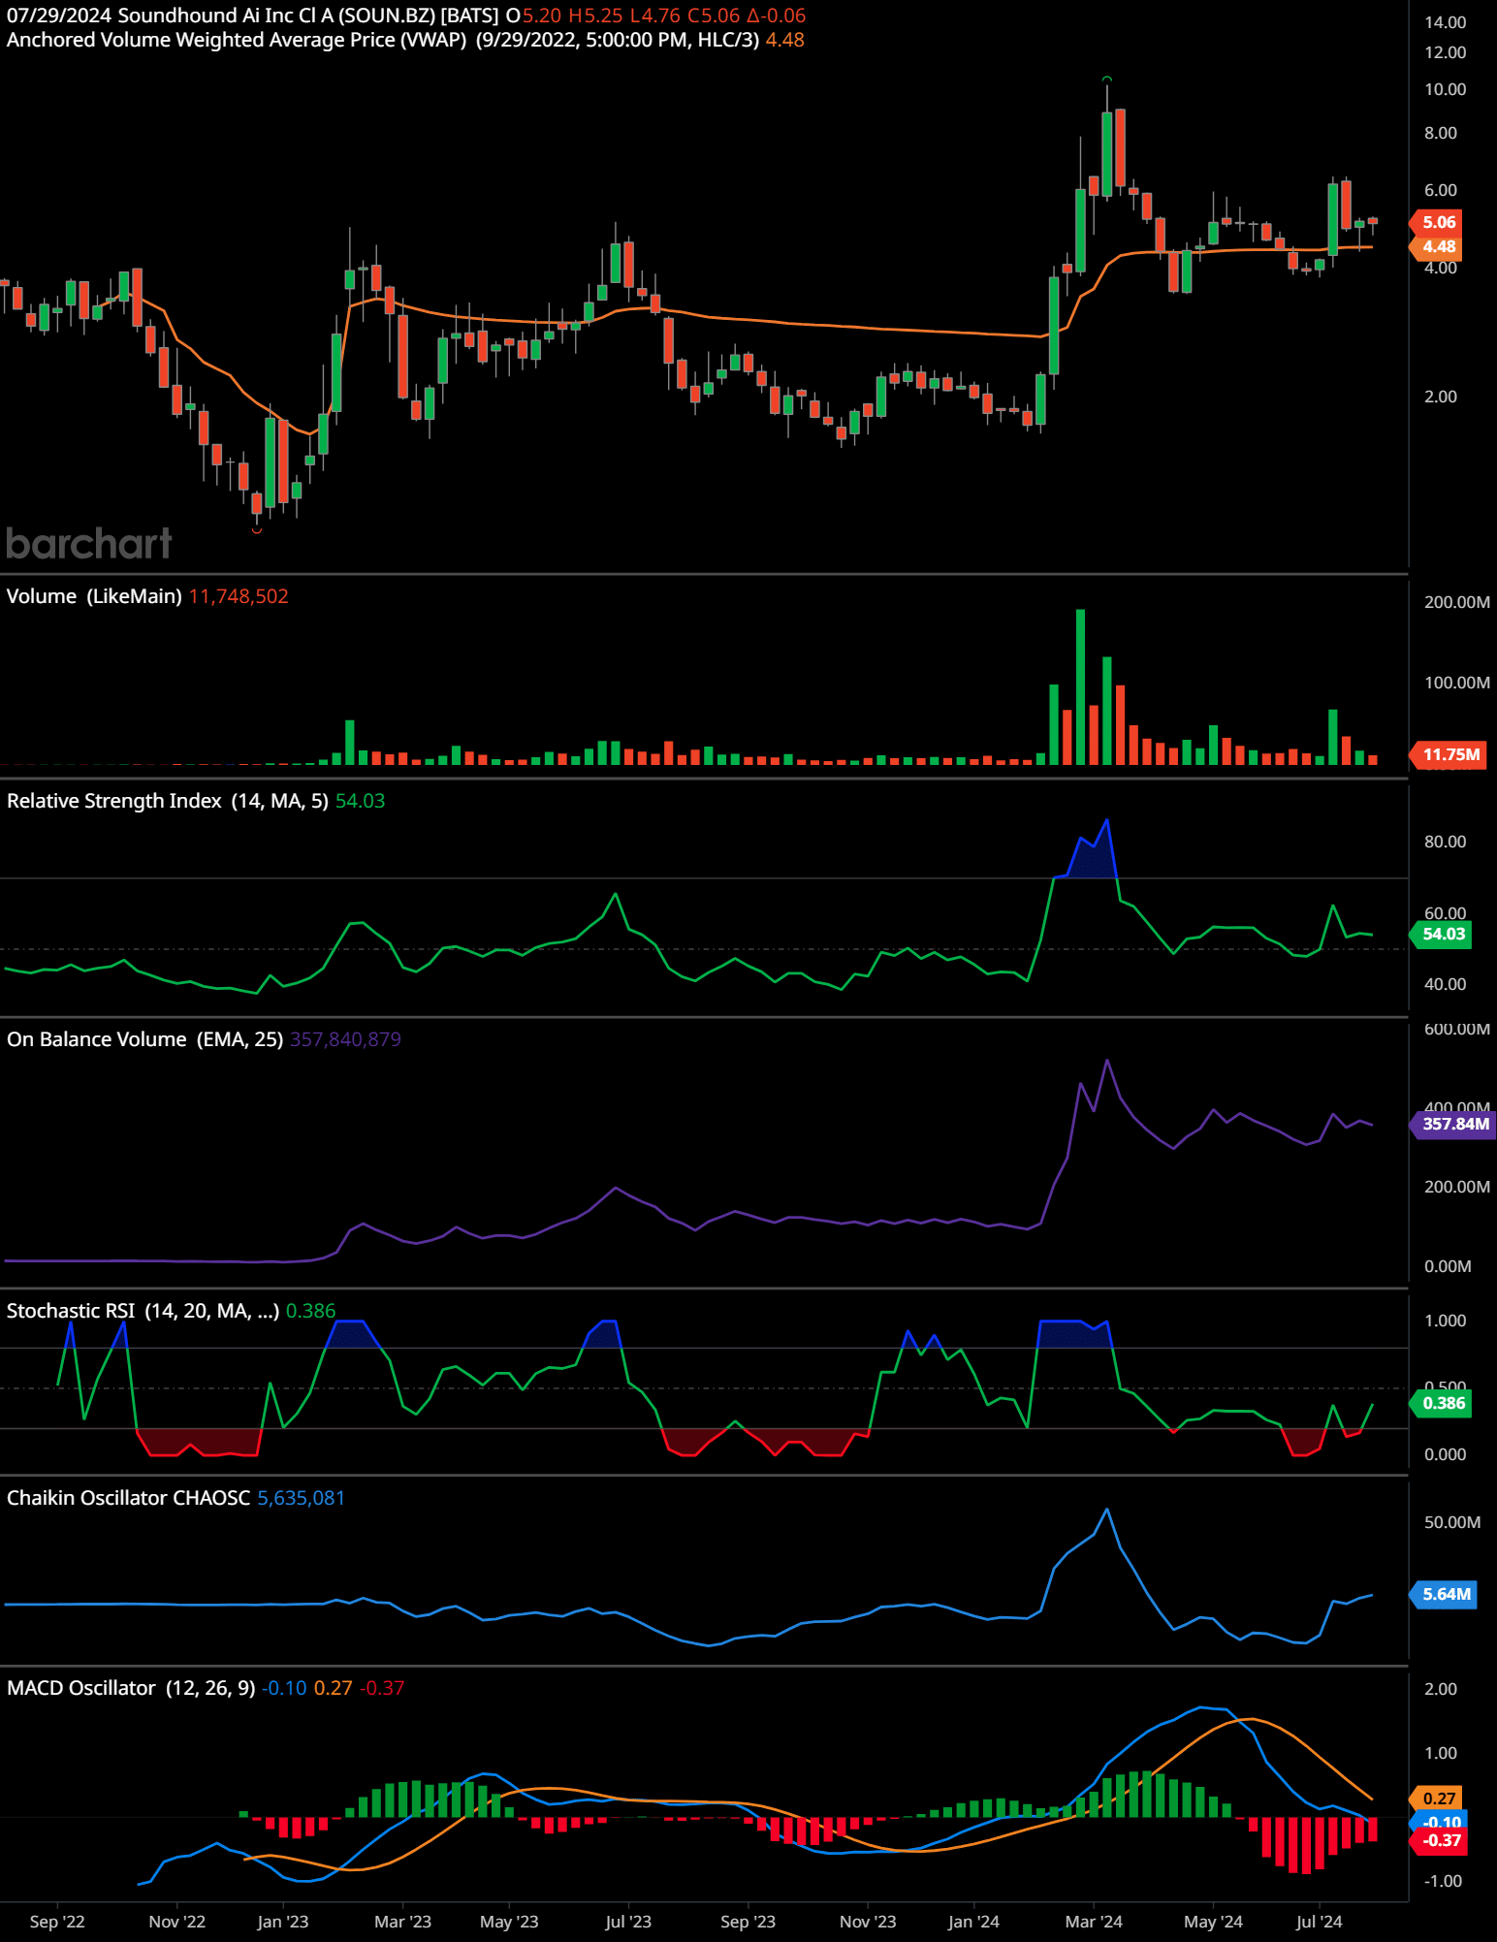Click the May '24 date axis label
Image resolution: width=1497 pixels, height=1942 pixels.
(1213, 1922)
